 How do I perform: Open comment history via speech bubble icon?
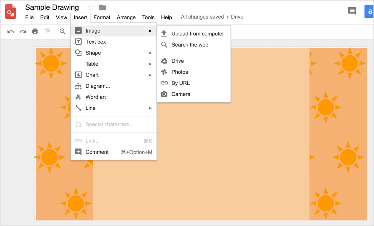[x=352, y=11]
